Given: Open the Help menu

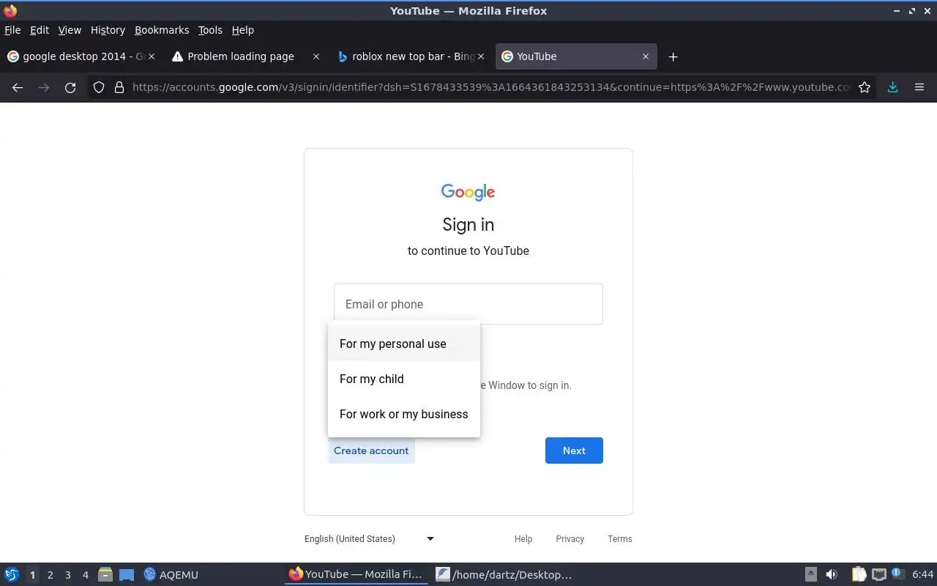Looking at the screenshot, I should click(243, 30).
